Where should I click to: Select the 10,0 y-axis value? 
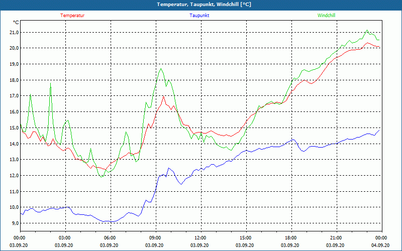pos(14,207)
